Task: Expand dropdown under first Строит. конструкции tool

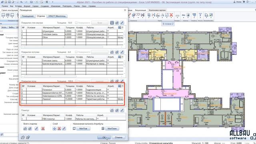Action: point(3,18)
